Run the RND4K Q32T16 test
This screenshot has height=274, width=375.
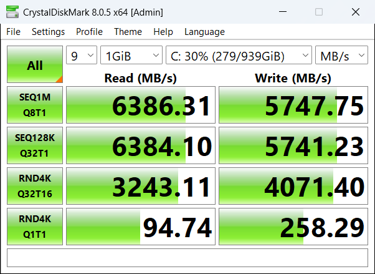pyautogui.click(x=35, y=186)
